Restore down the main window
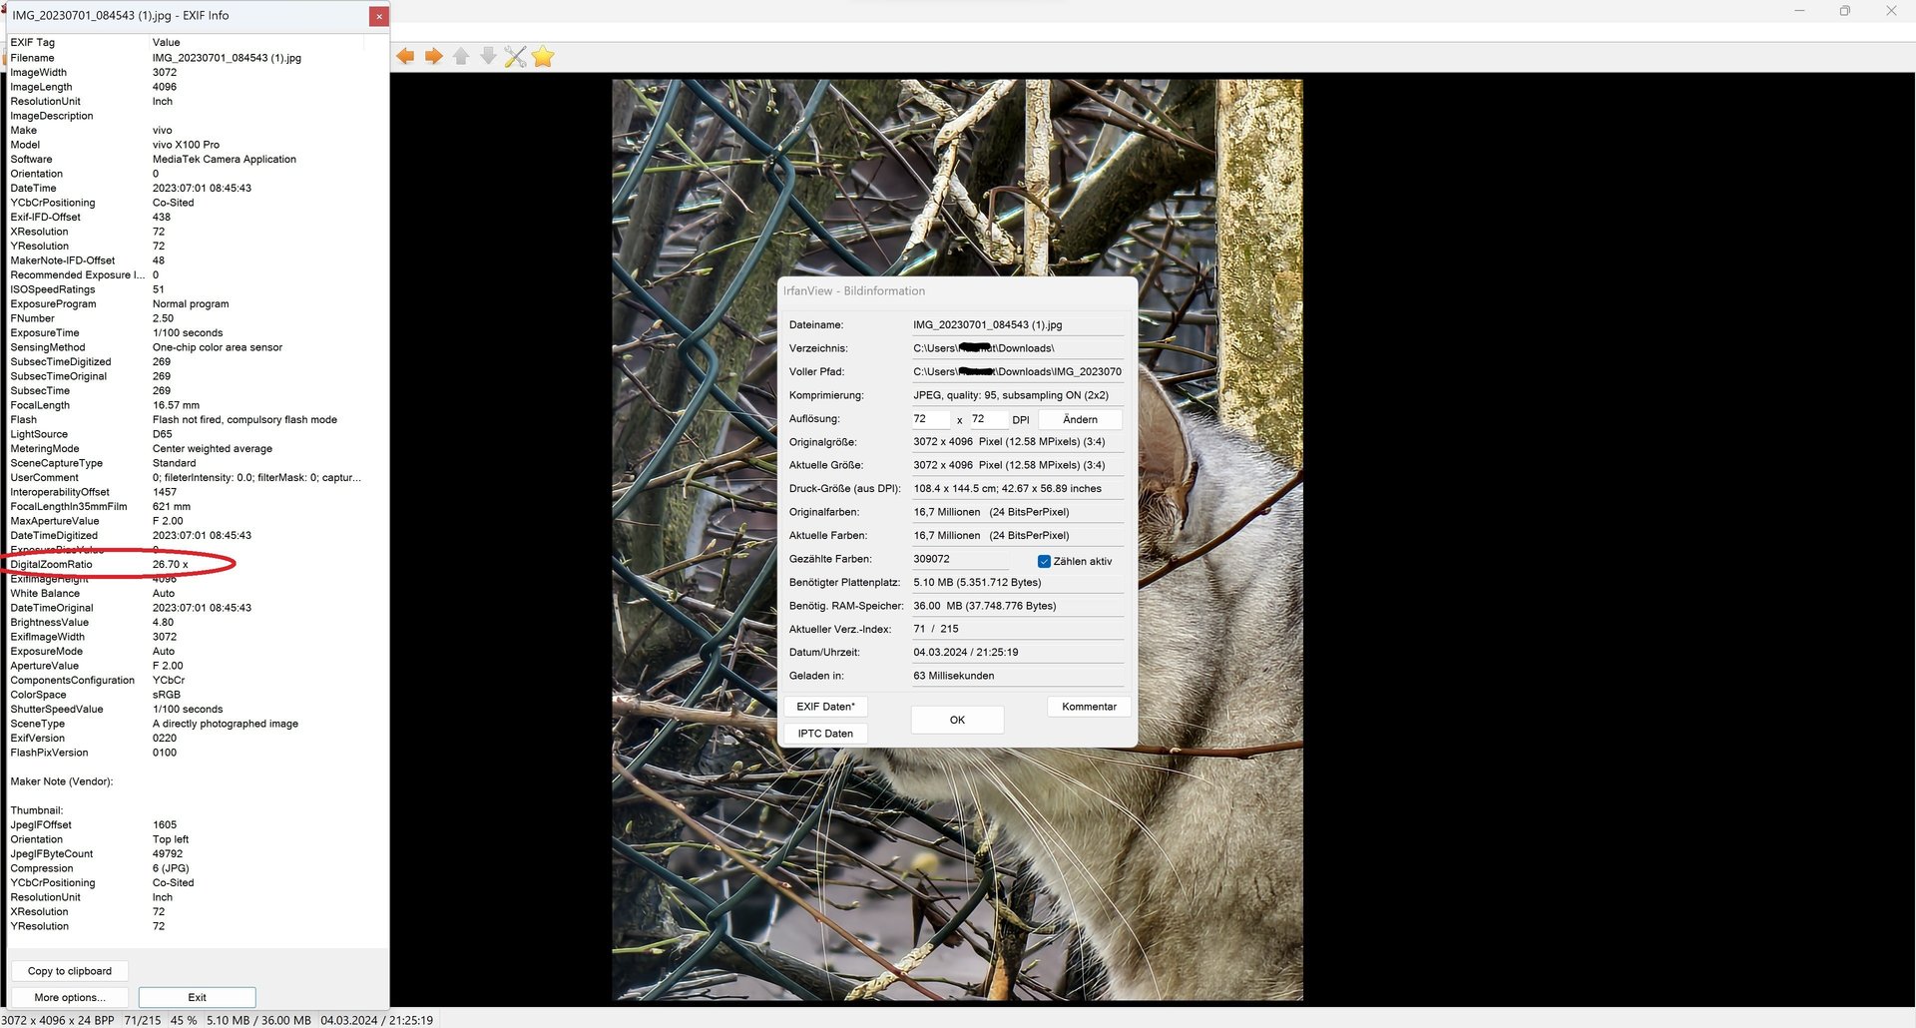 point(1844,11)
